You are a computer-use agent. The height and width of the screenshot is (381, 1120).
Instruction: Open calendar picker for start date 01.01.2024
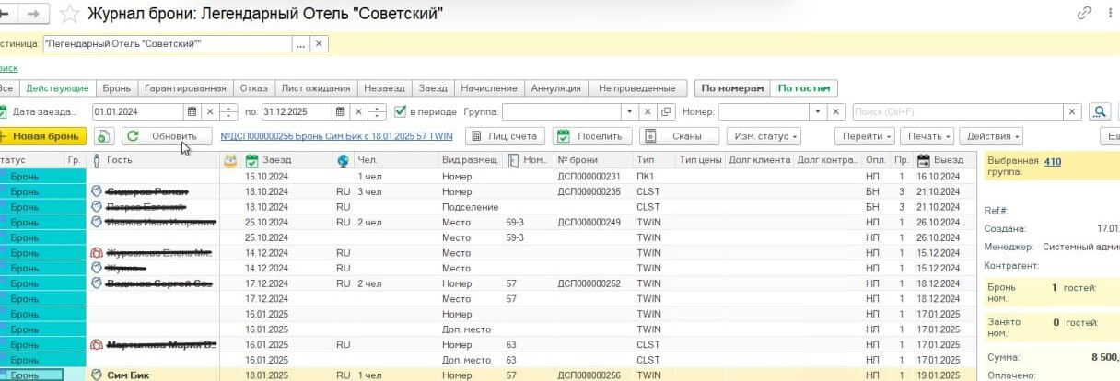coord(192,112)
